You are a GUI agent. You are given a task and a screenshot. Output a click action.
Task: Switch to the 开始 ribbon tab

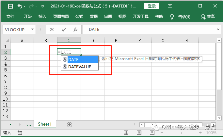[x=28, y=17]
